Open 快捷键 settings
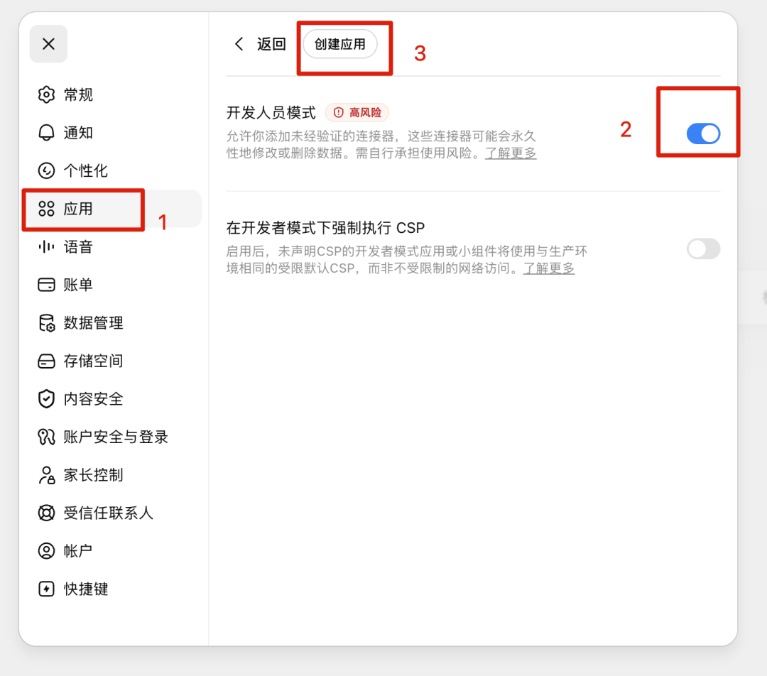The height and width of the screenshot is (676, 767). tap(112, 589)
